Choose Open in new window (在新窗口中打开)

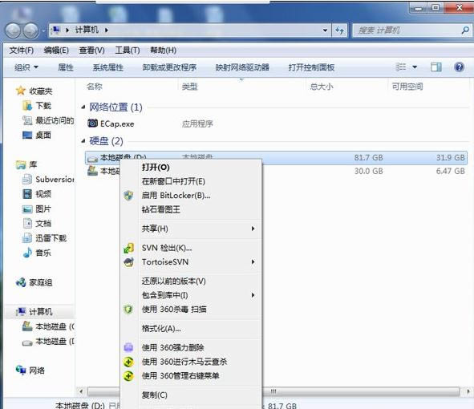(192, 181)
